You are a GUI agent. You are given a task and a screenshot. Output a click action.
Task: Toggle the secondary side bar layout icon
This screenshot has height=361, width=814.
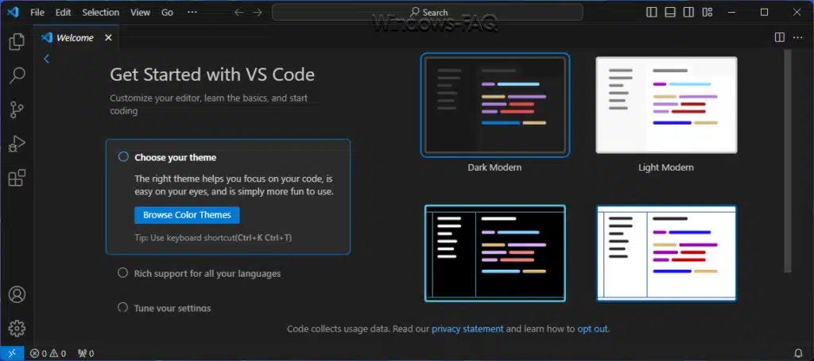(x=688, y=13)
